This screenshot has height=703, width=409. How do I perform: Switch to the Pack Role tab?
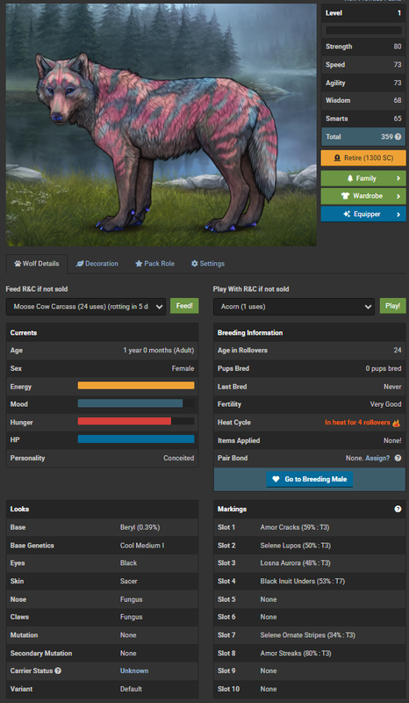[155, 264]
